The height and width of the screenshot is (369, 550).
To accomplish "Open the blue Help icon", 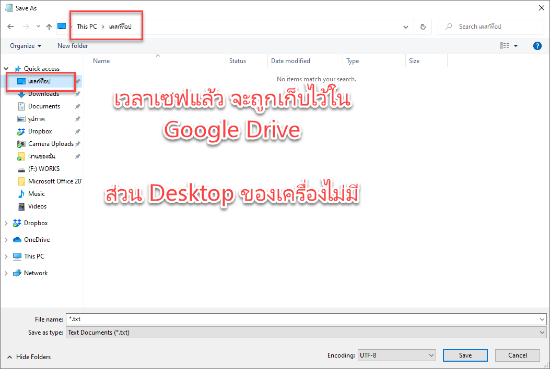I will [x=537, y=46].
